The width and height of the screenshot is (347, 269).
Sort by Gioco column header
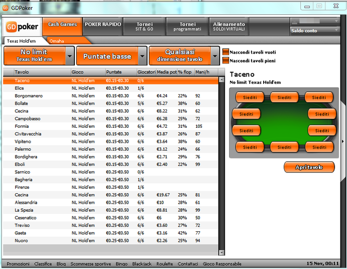[88, 72]
